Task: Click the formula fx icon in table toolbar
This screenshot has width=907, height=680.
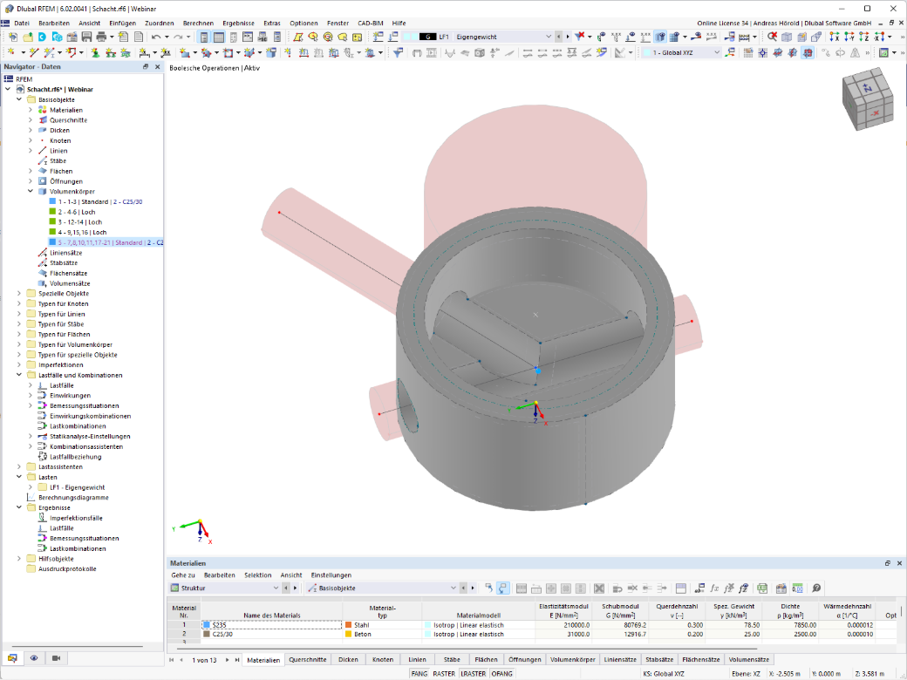Action: (714, 588)
